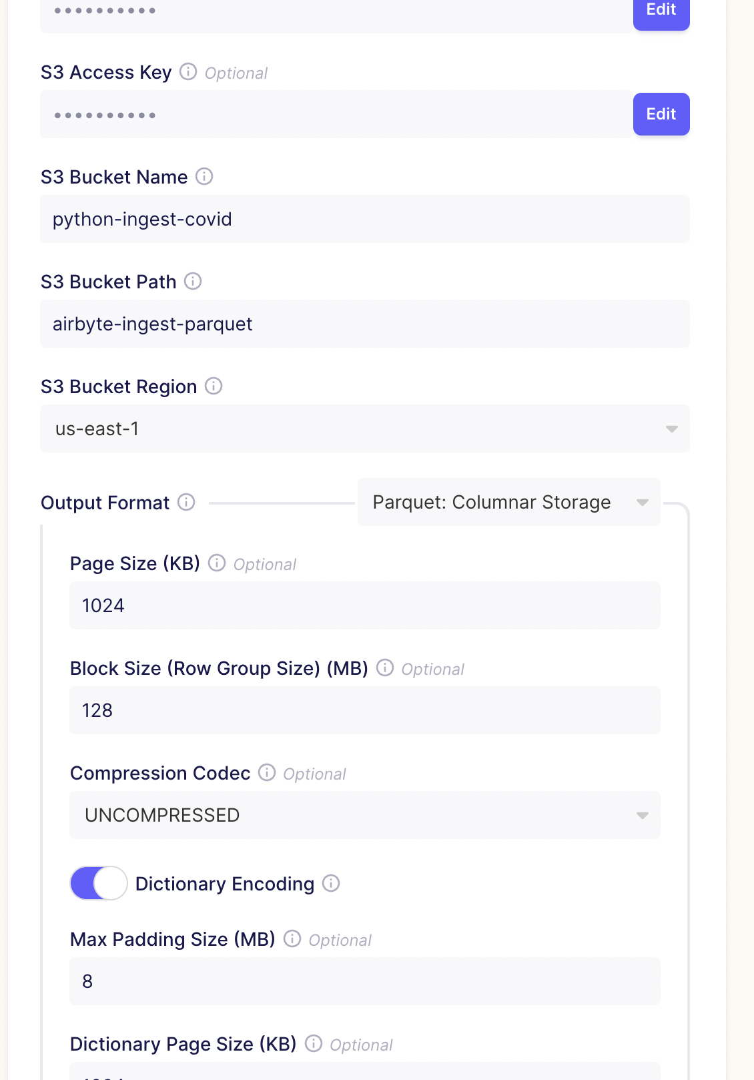Open S3 Bucket Region info tooltip
This screenshot has height=1080, width=754.
tap(214, 386)
